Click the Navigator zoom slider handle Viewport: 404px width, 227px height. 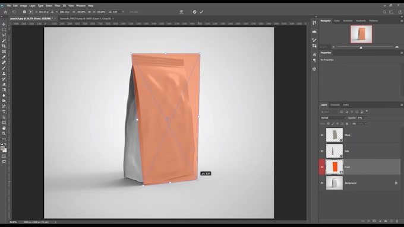pos(361,47)
